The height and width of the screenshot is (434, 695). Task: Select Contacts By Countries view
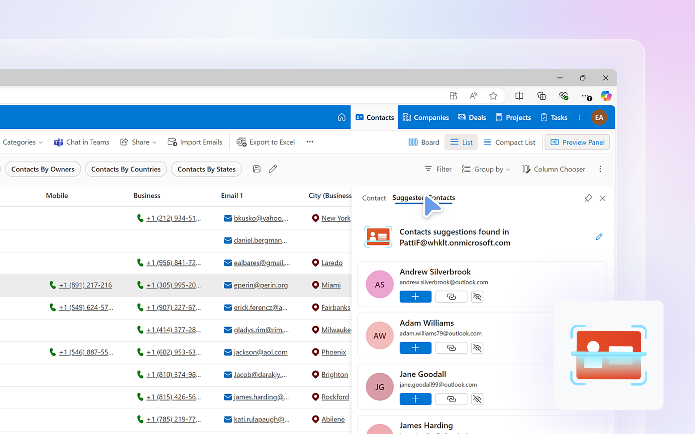click(x=126, y=169)
